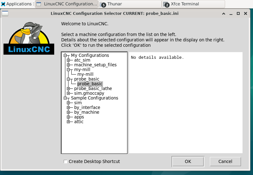Viewport: 253px width, 175px height.
Task: Switch to the LinuxCNC Configuration taskbar window
Action: point(67,4)
